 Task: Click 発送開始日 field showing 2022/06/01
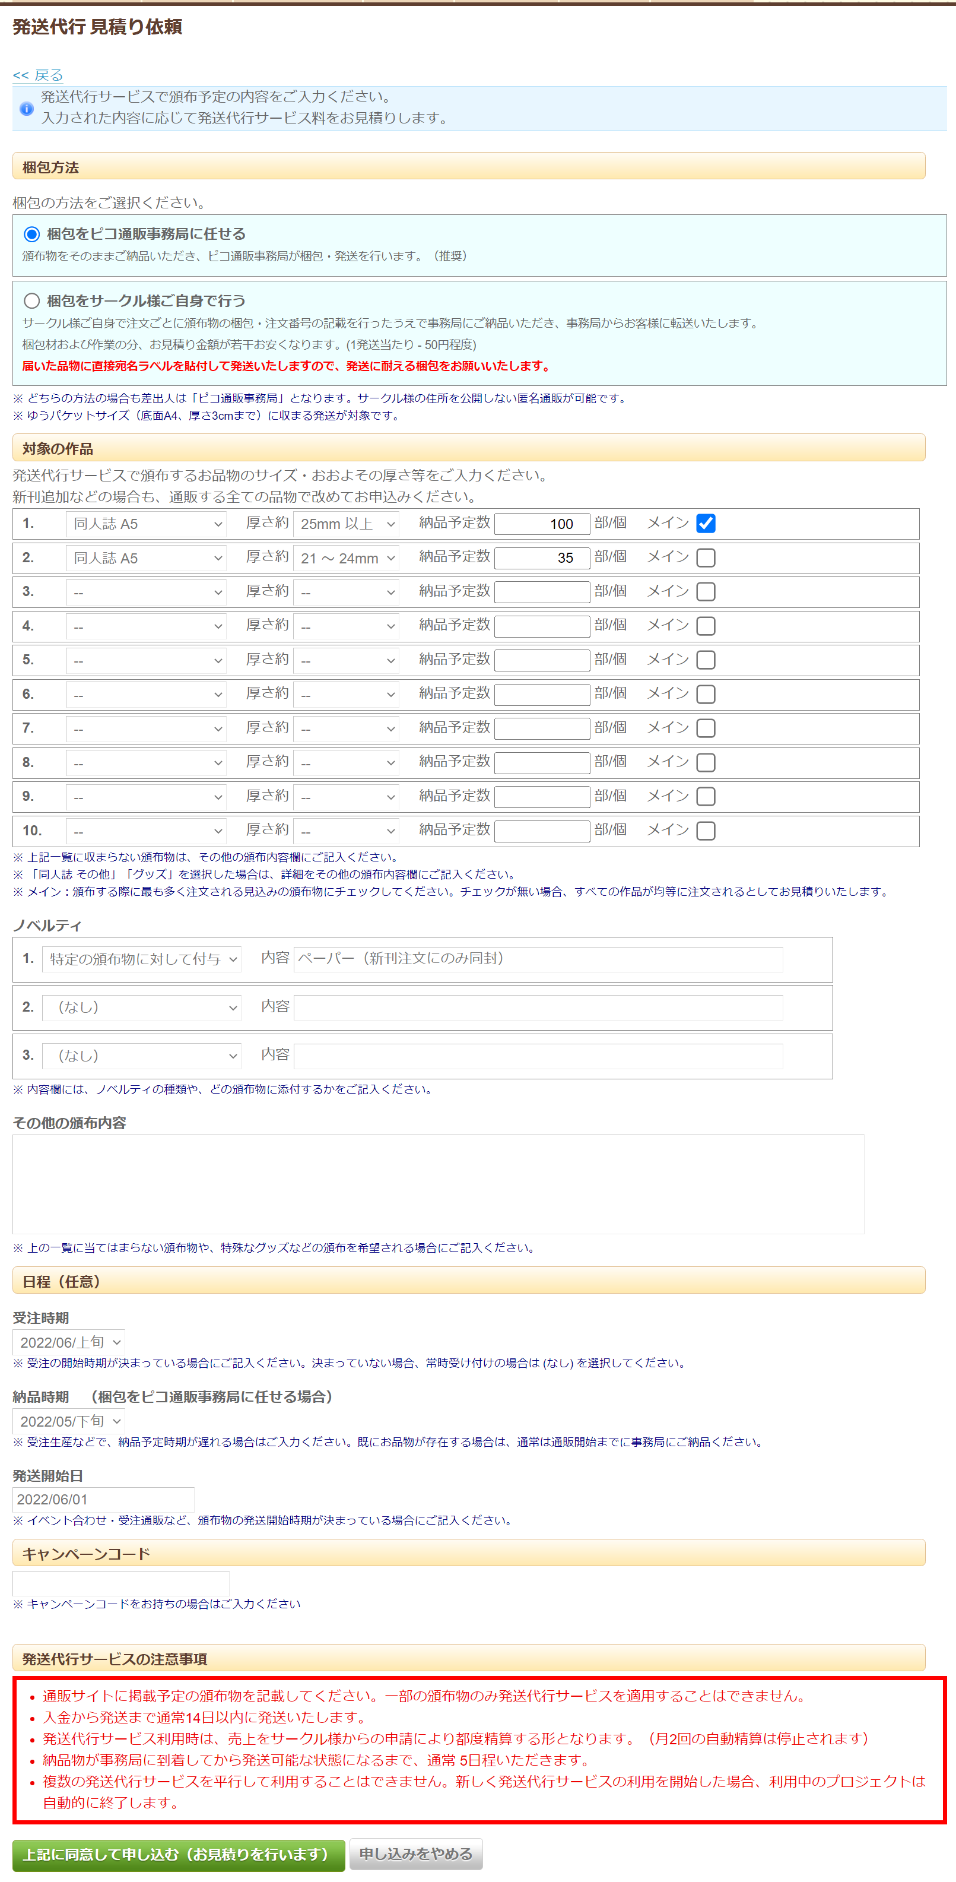[x=103, y=1499]
